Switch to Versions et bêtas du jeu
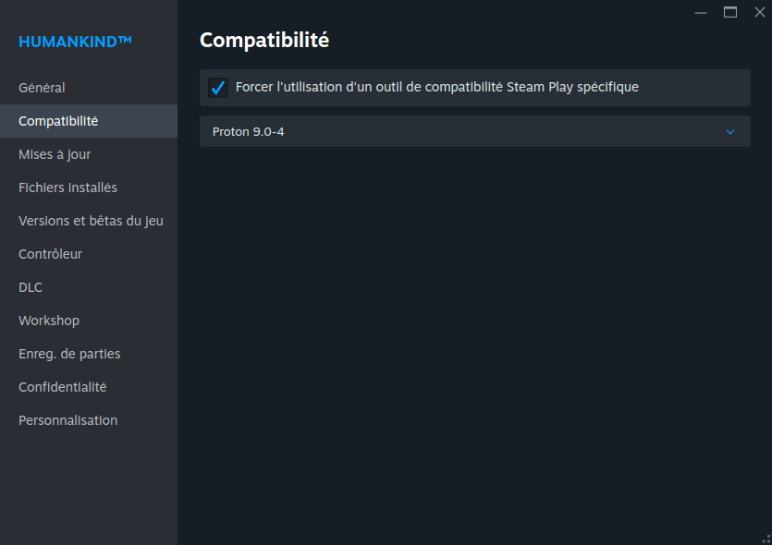The image size is (772, 545). click(x=89, y=221)
